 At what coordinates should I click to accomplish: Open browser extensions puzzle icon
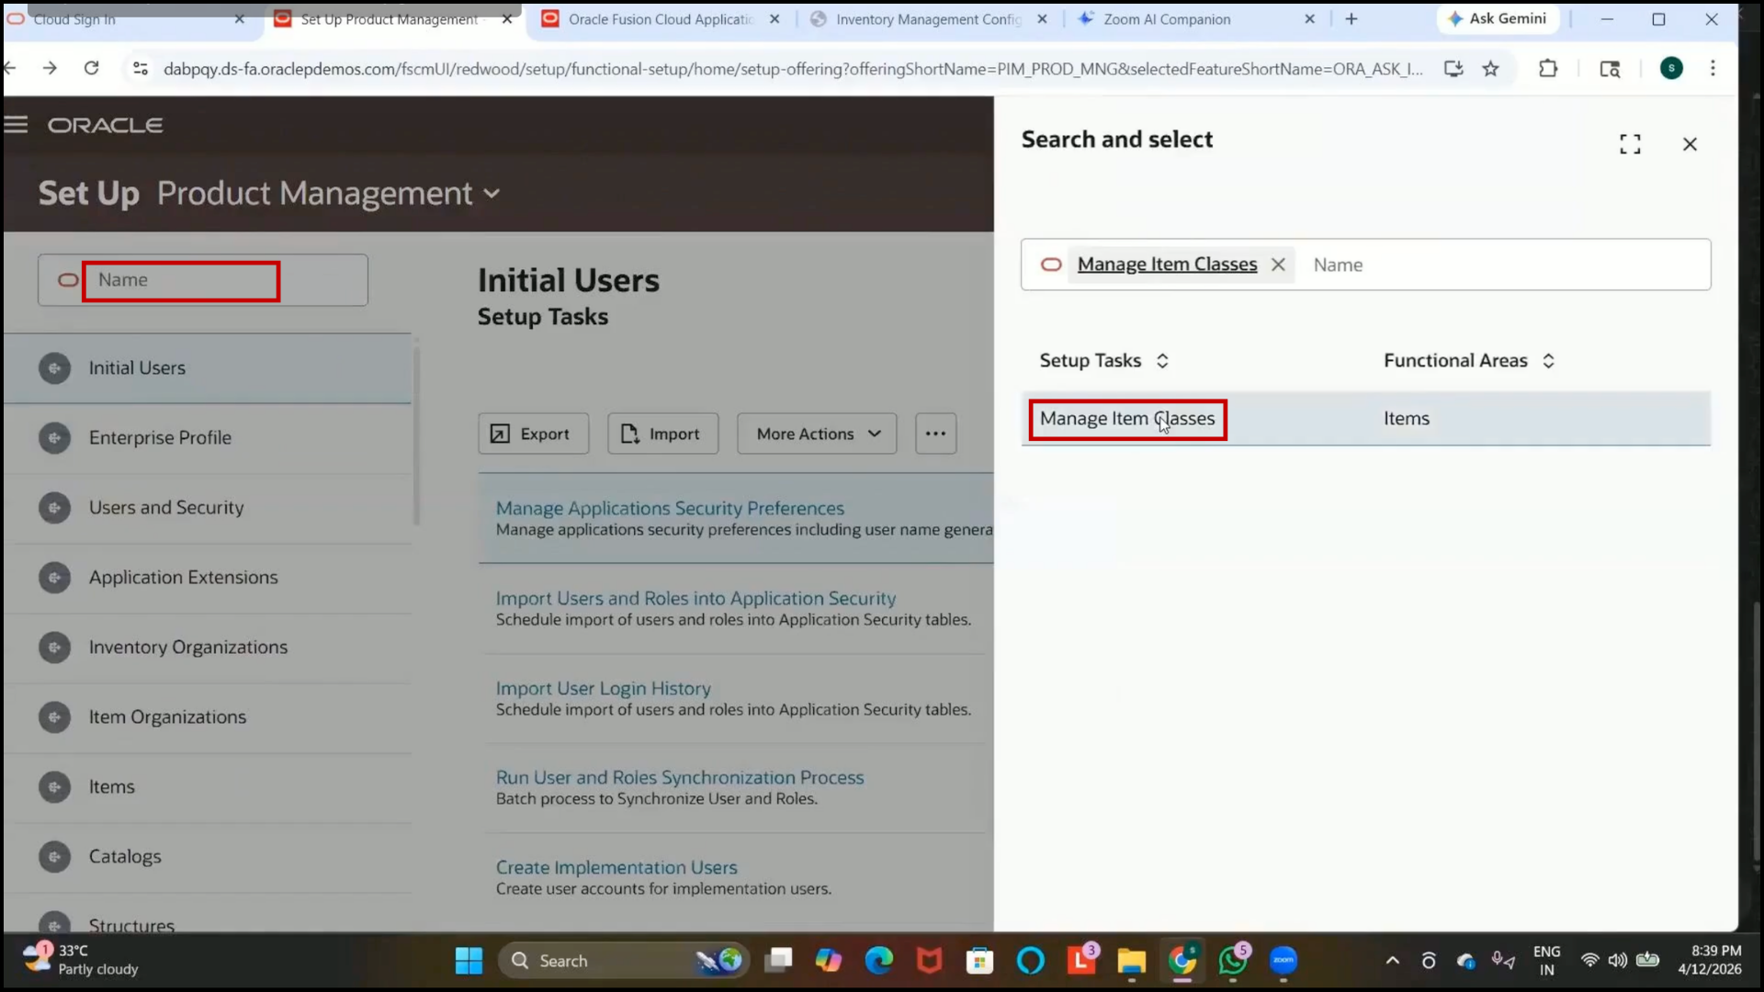[x=1548, y=68]
